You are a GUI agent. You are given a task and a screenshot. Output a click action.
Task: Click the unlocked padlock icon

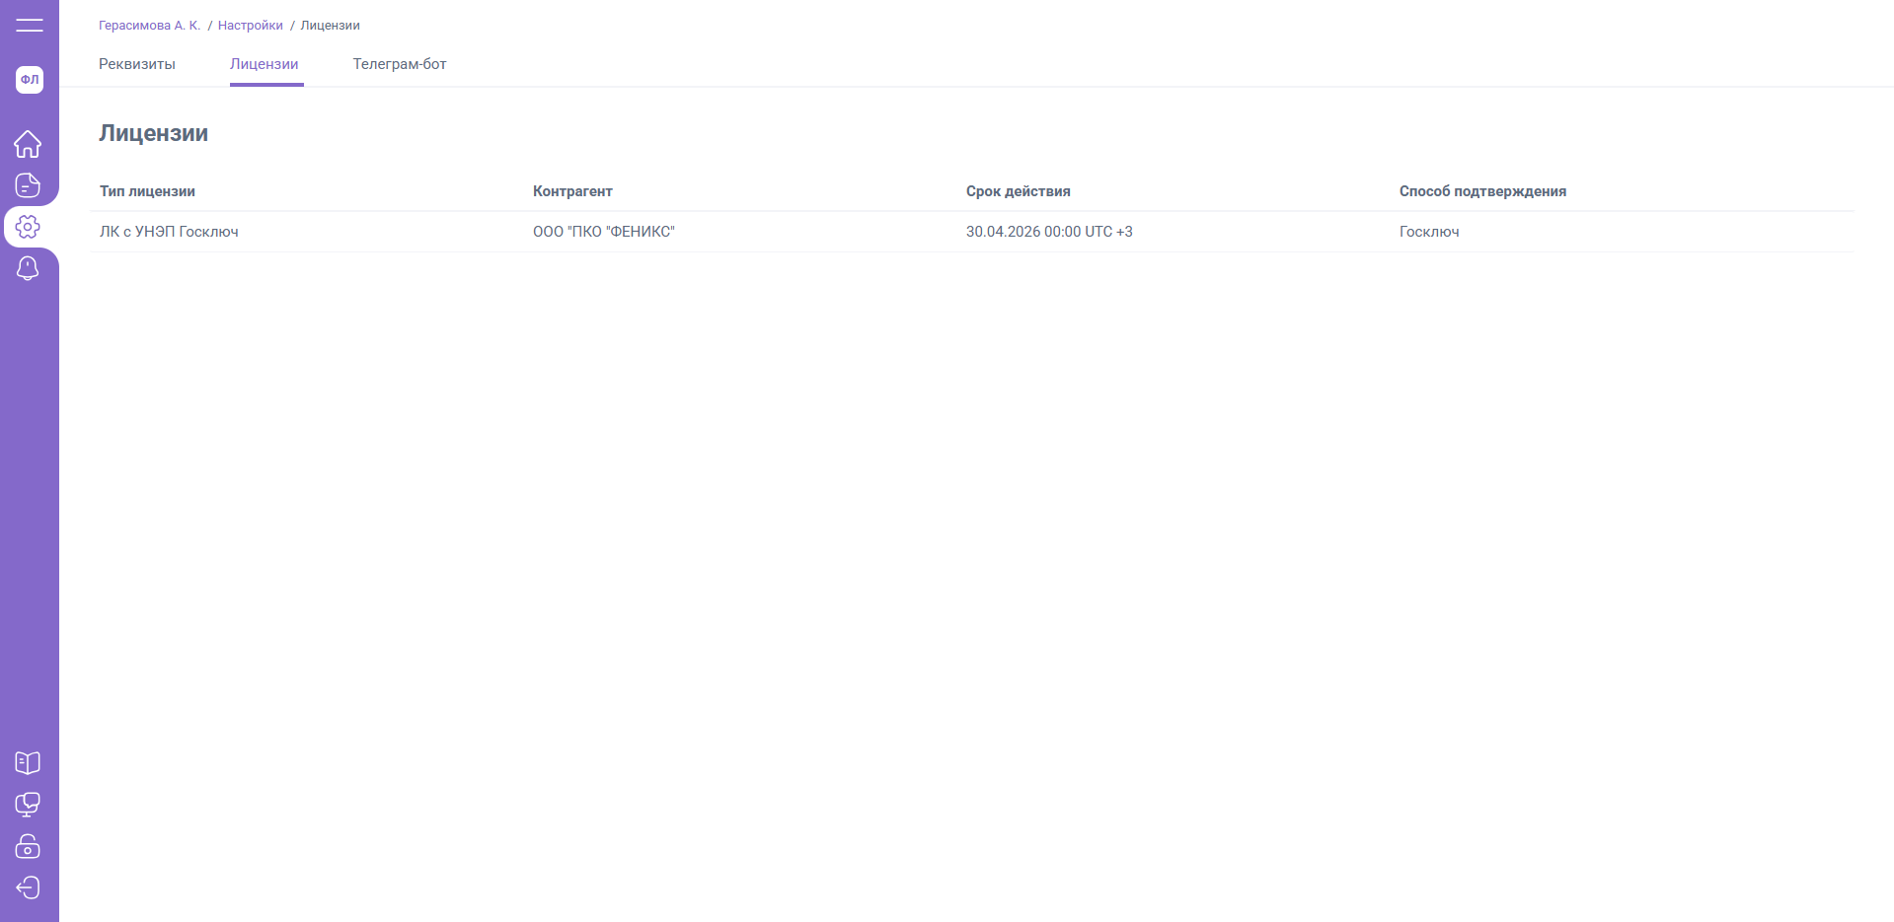[28, 846]
